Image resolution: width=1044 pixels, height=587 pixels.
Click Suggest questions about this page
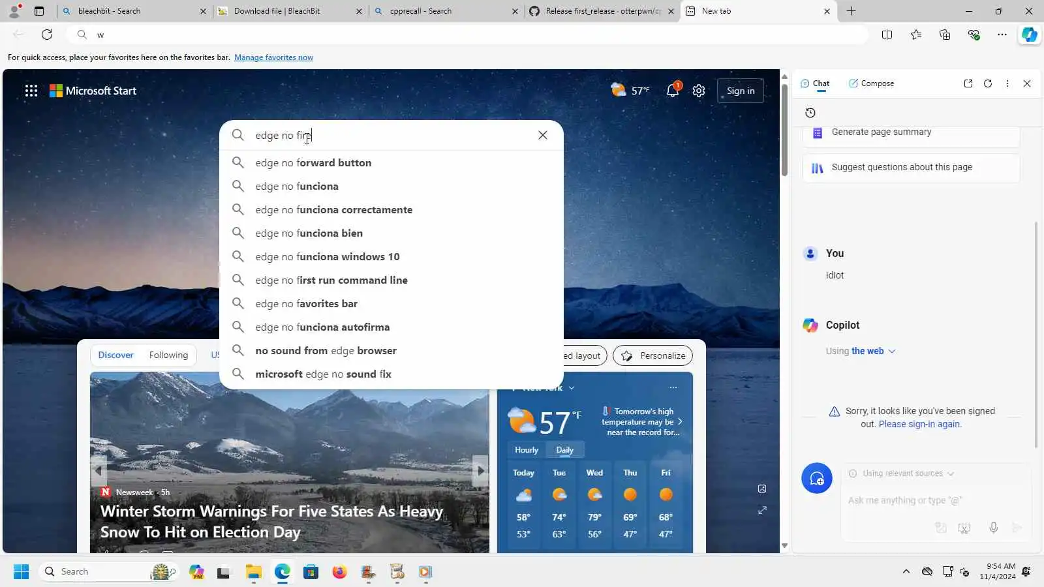(911, 168)
